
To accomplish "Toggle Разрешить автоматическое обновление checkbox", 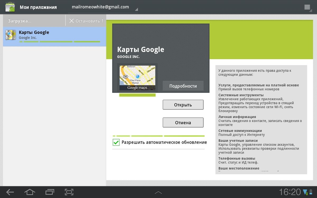I will (x=116, y=142).
